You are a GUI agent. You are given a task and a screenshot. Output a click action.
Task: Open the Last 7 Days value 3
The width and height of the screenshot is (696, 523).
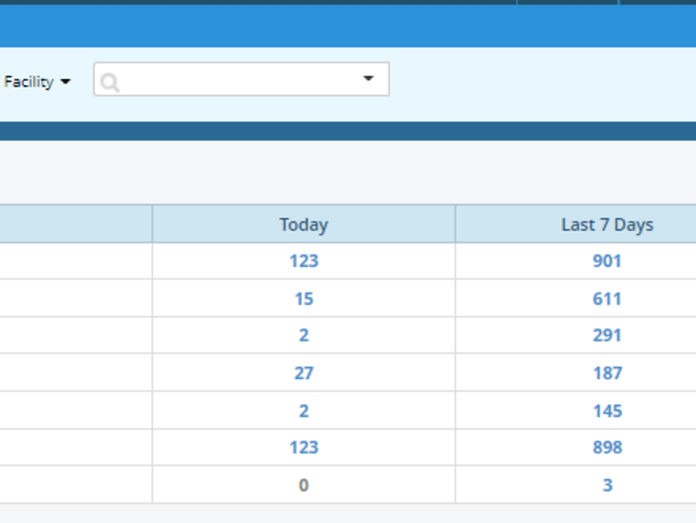[x=607, y=485]
